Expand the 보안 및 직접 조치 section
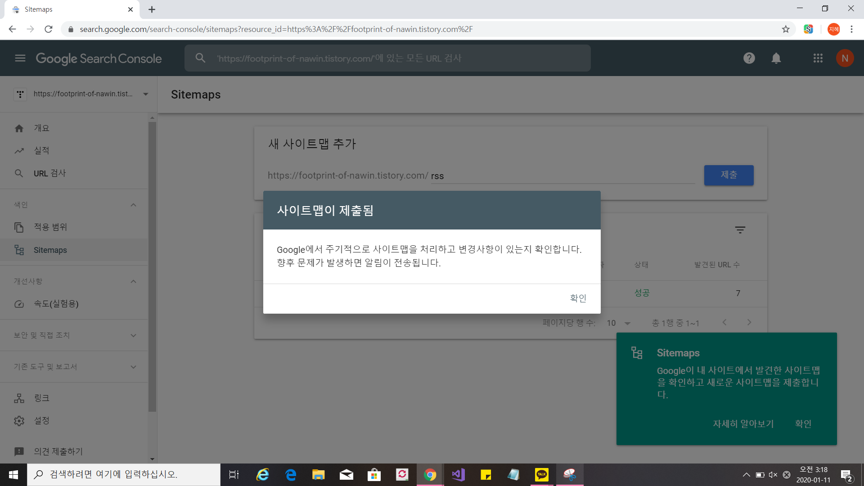The height and width of the screenshot is (486, 864). [133, 335]
